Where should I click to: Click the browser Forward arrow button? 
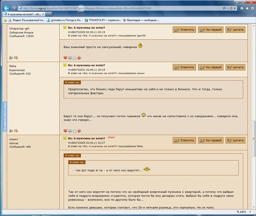14,8
